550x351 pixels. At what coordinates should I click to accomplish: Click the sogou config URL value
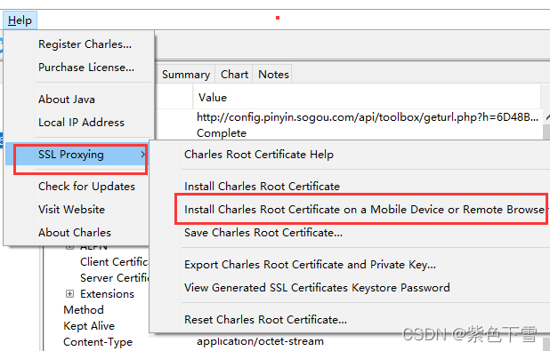pyautogui.click(x=368, y=117)
